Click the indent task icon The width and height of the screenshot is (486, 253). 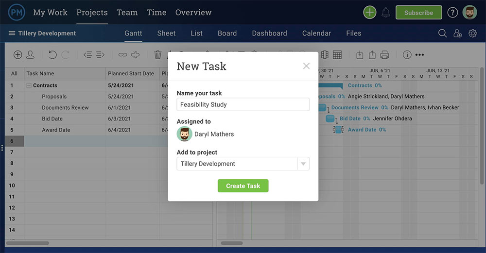(100, 55)
